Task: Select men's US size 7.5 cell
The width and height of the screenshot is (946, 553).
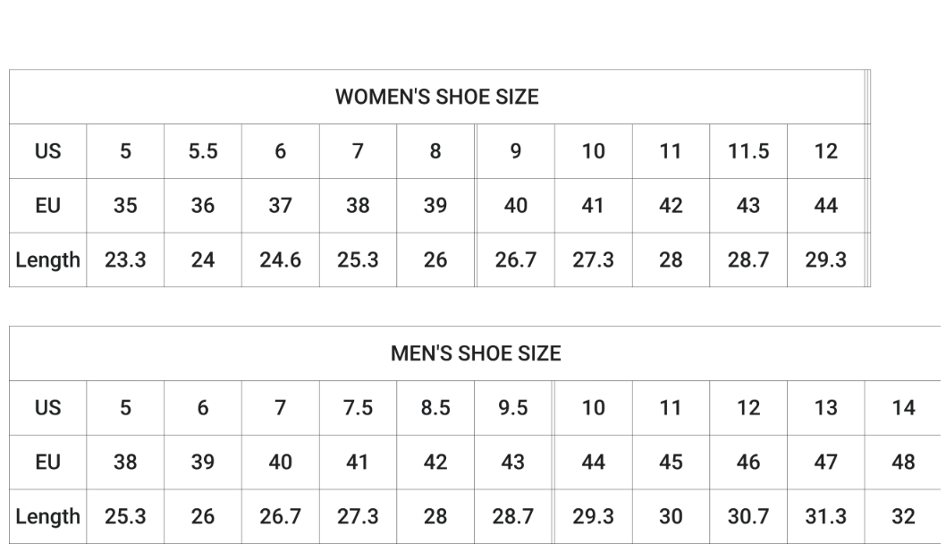Action: pyautogui.click(x=358, y=407)
